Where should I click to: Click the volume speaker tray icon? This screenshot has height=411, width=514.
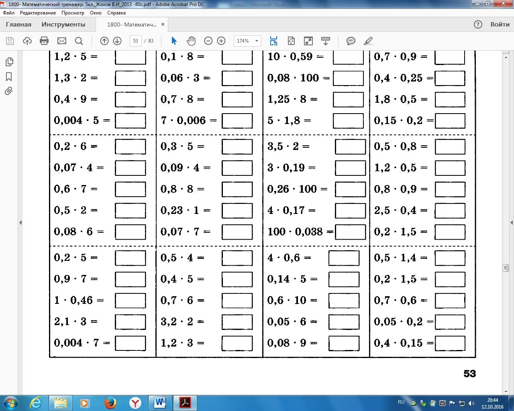tap(471, 403)
